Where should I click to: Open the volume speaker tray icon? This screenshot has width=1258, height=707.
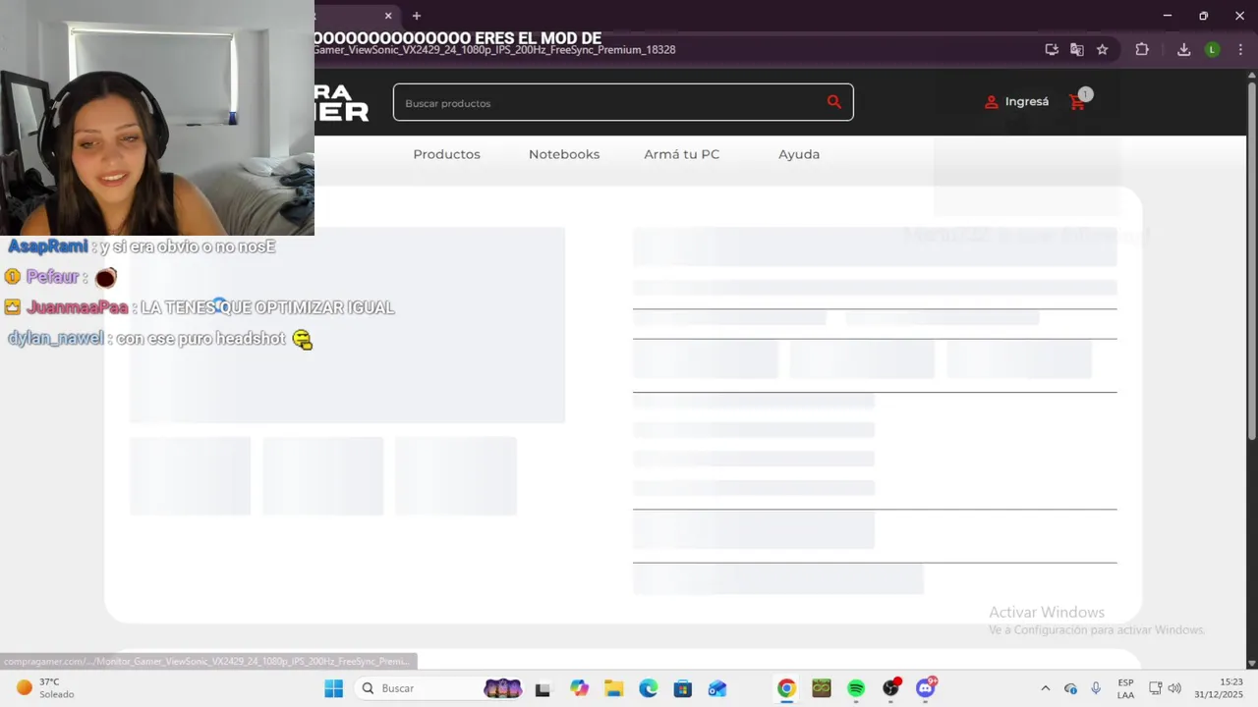pos(1174,688)
